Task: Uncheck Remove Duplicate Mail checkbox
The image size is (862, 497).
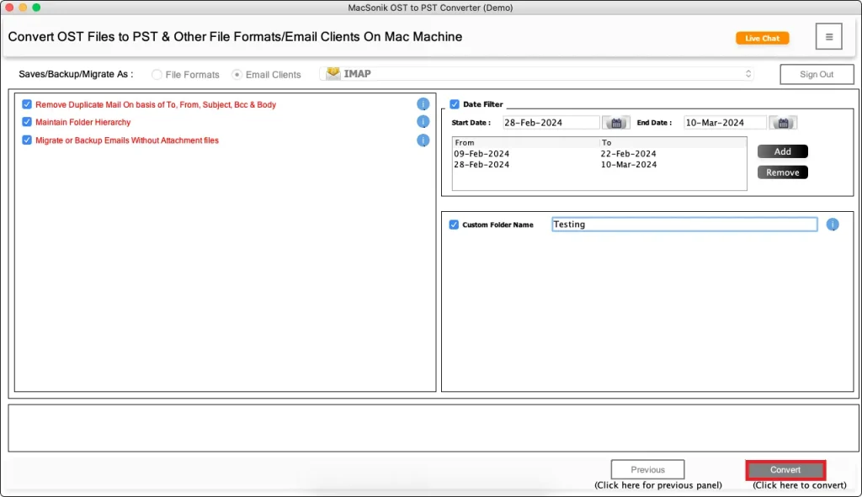Action: tap(28, 104)
